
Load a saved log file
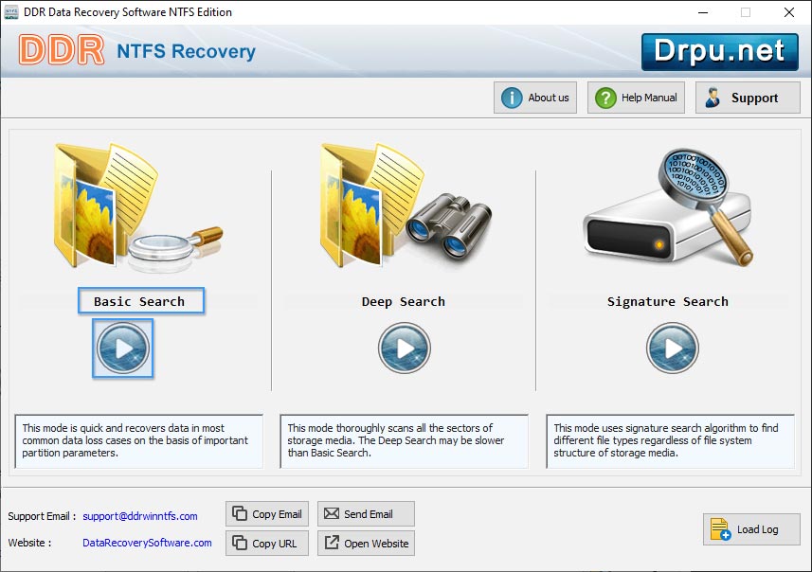pyautogui.click(x=751, y=529)
